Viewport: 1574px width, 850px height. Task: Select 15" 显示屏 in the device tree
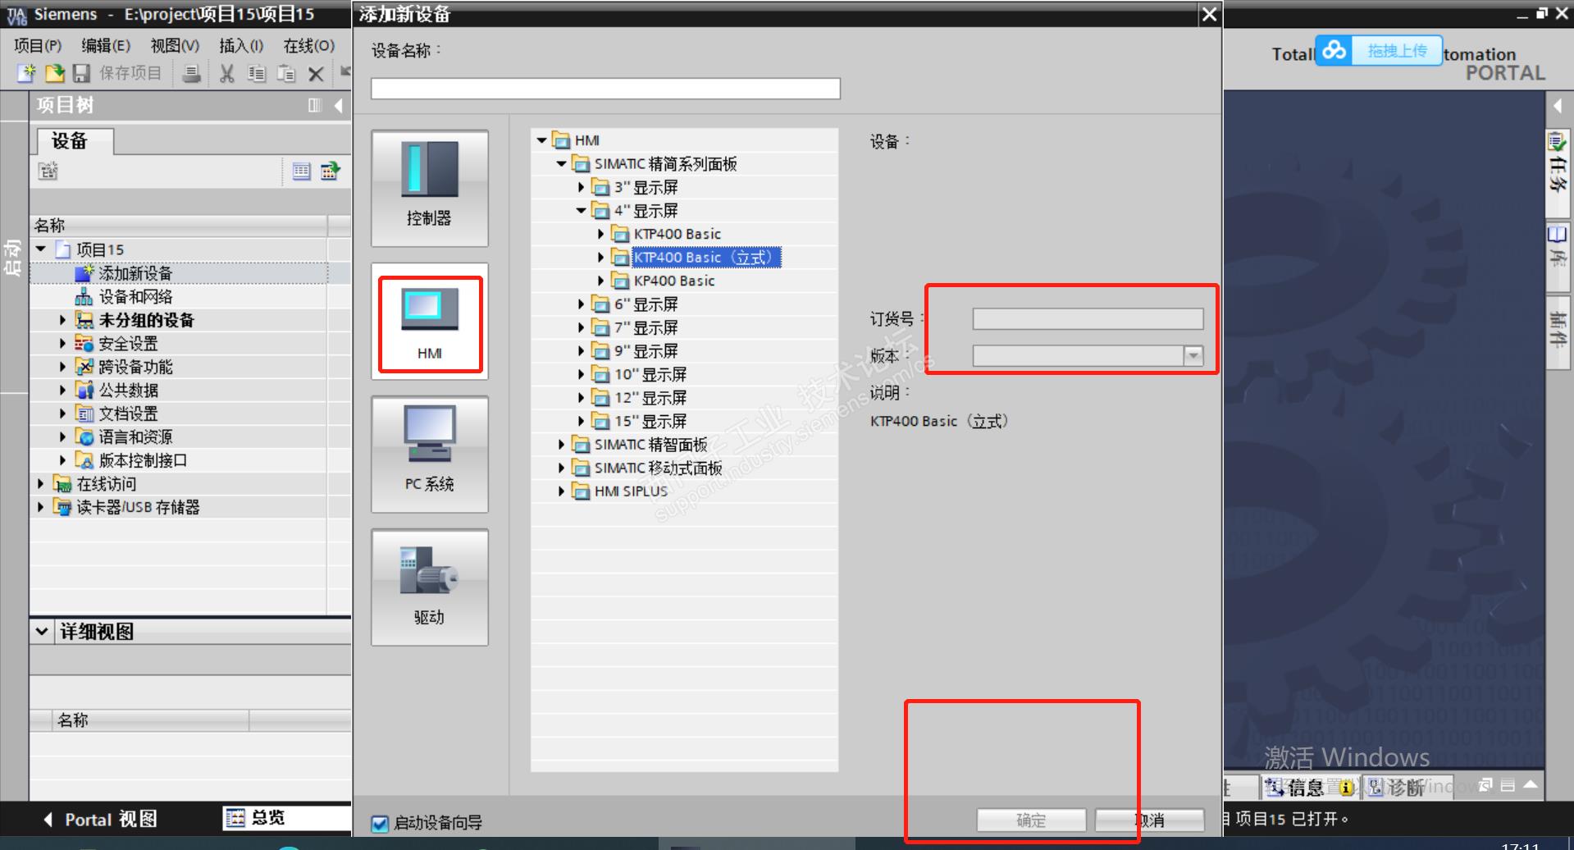[x=650, y=422]
